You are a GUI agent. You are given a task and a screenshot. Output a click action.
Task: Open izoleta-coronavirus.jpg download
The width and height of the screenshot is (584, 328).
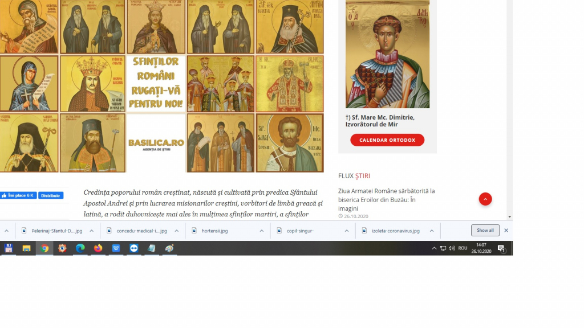(396, 231)
